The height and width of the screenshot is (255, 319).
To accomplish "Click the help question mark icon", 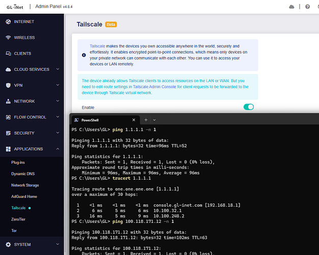I will pyautogui.click(x=307, y=7).
